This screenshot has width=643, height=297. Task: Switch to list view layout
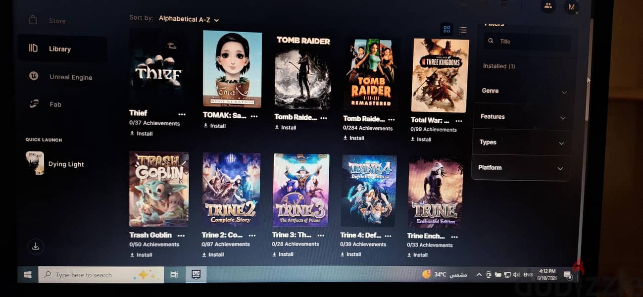(x=463, y=30)
